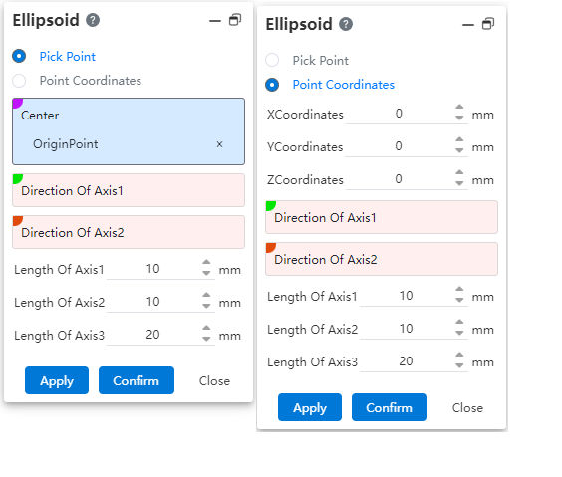Click Apply button in left dialog

[x=57, y=380]
